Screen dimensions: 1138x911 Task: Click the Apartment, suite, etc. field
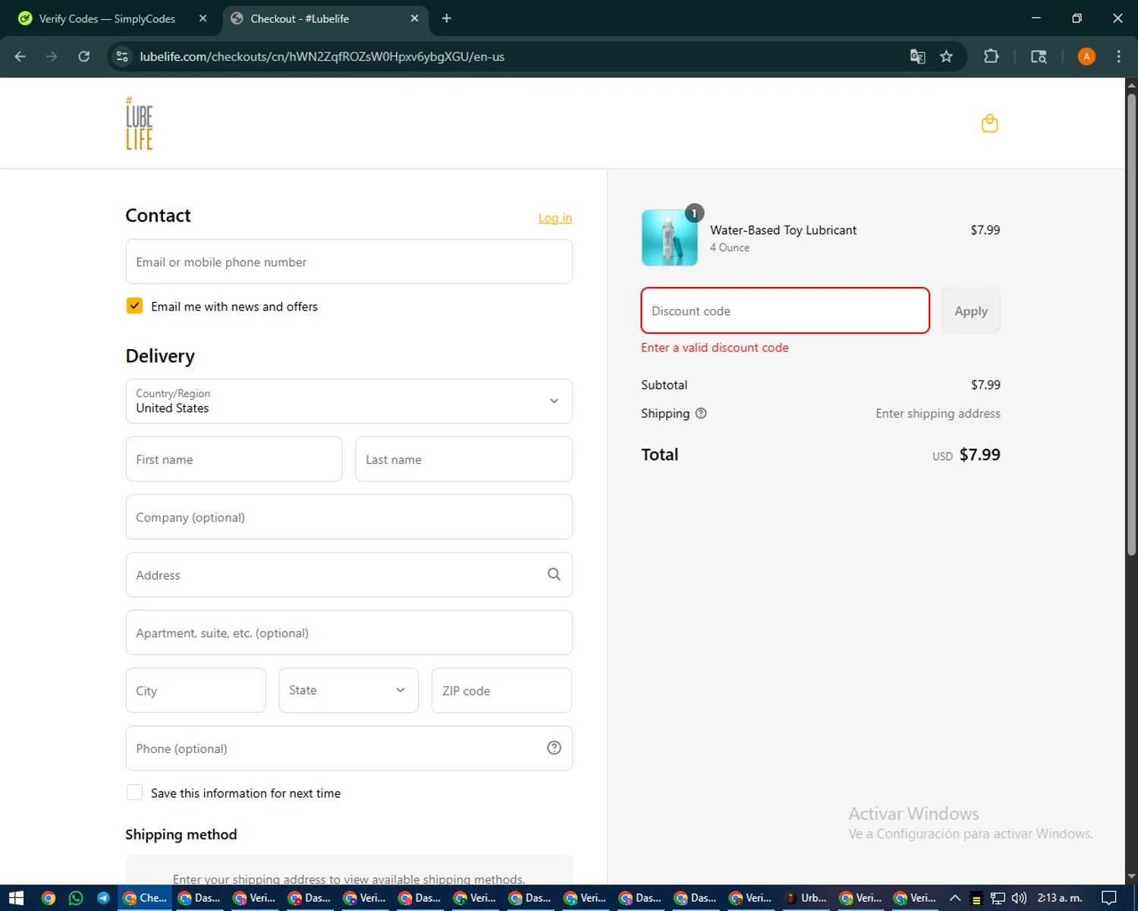(349, 632)
